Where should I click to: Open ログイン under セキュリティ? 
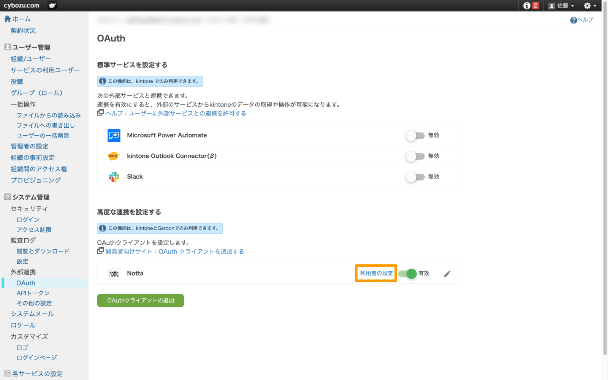pos(28,220)
